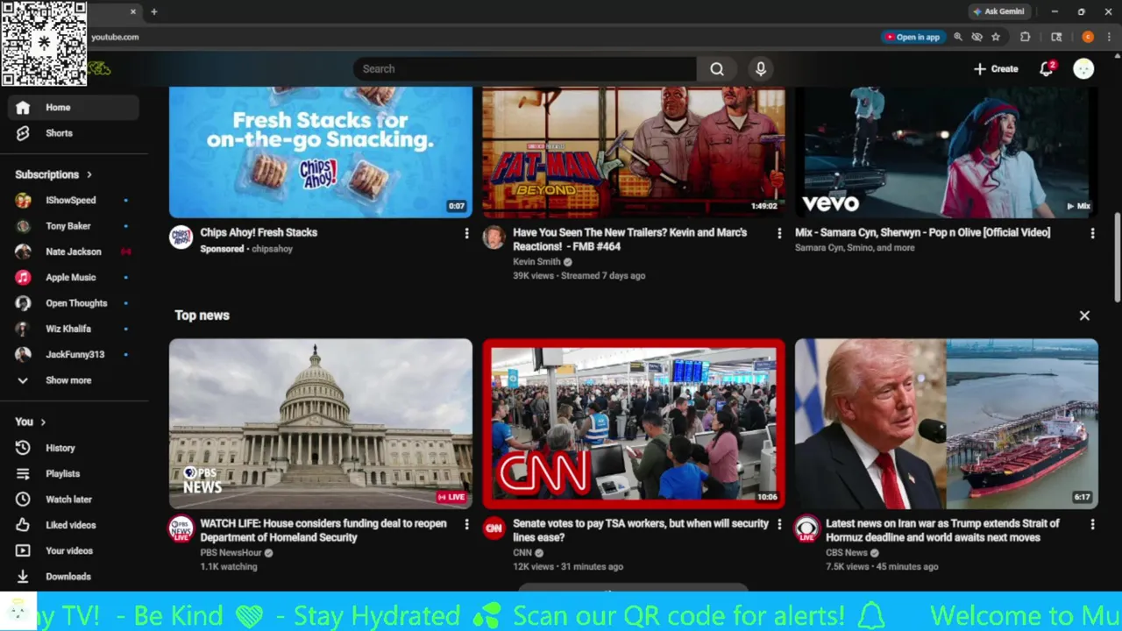1122x631 pixels.
Task: Click the search magnifier button
Action: point(717,69)
